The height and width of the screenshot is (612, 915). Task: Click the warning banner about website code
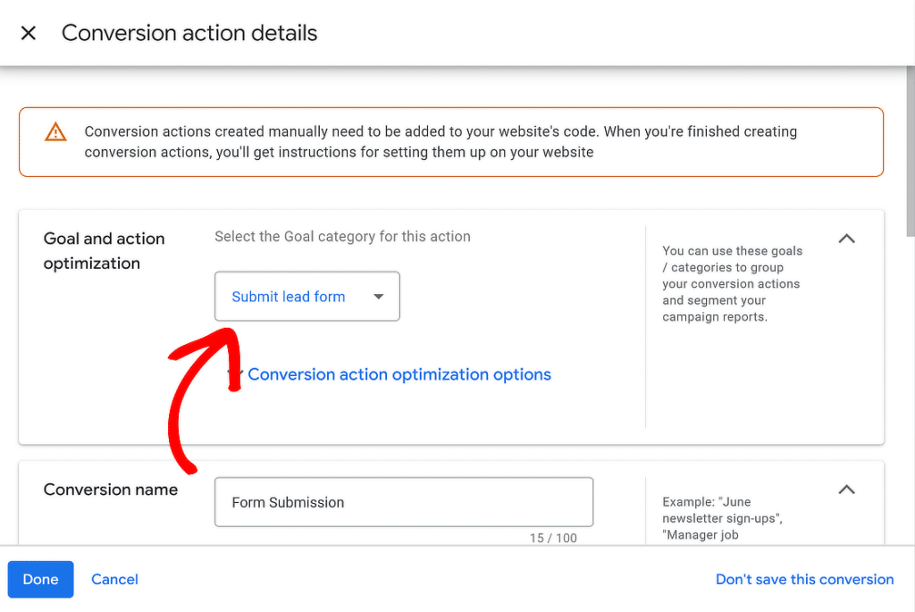[x=451, y=141]
